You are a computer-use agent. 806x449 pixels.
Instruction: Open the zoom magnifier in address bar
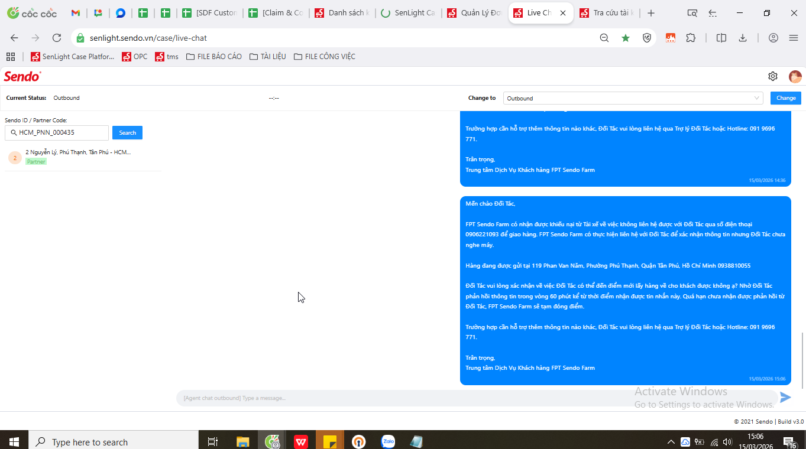604,38
